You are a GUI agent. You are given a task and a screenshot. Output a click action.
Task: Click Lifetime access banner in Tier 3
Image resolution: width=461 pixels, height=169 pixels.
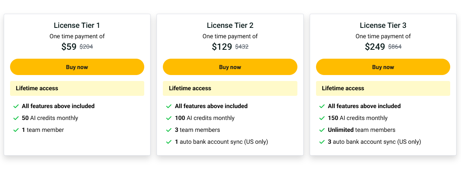[x=383, y=88]
